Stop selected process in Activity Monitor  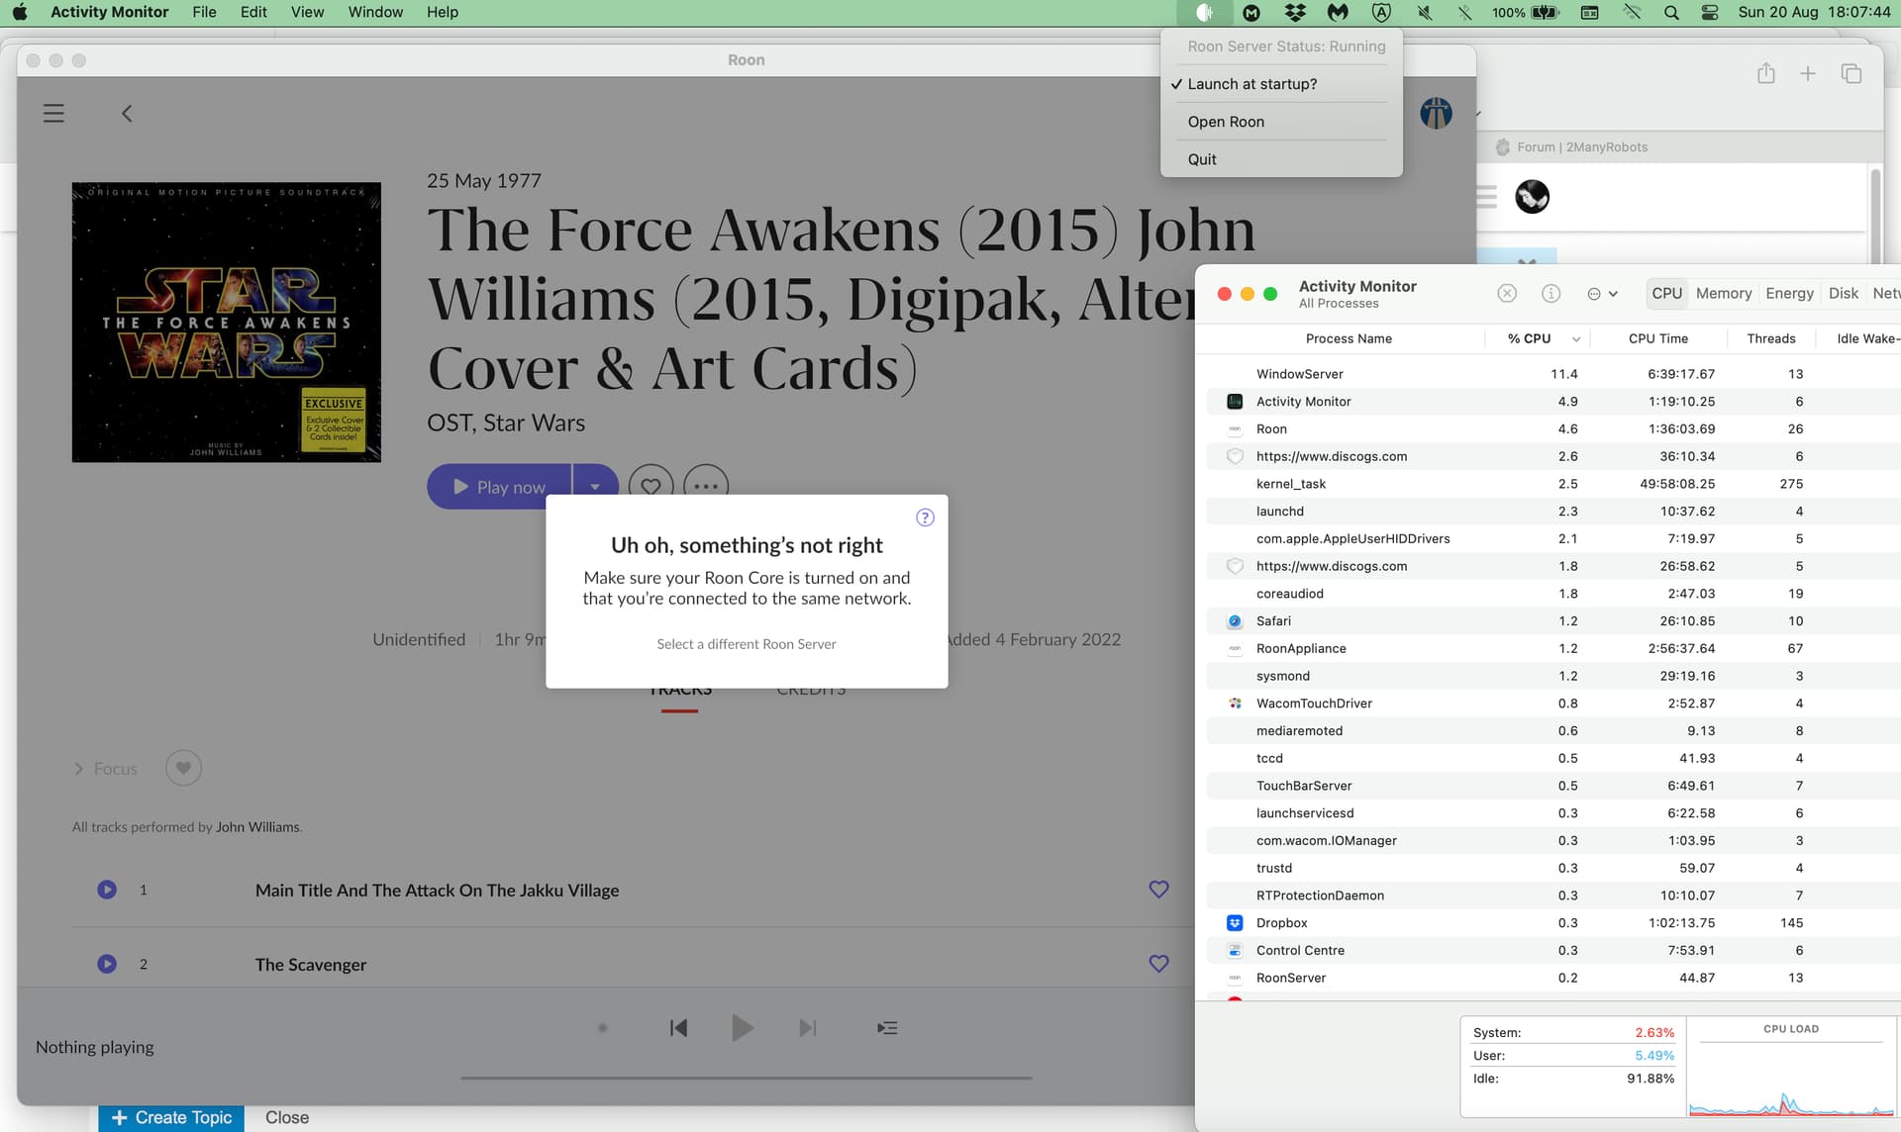click(x=1507, y=293)
